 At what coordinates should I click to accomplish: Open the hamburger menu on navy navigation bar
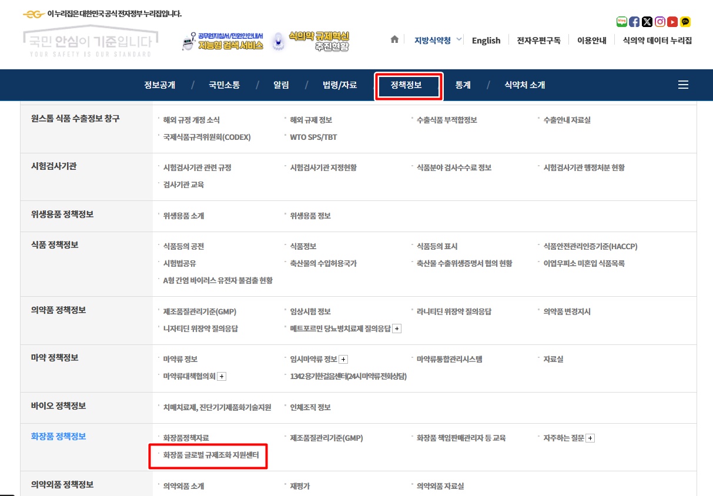pyautogui.click(x=682, y=84)
